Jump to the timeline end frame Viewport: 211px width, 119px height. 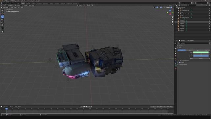click(x=92, y=107)
